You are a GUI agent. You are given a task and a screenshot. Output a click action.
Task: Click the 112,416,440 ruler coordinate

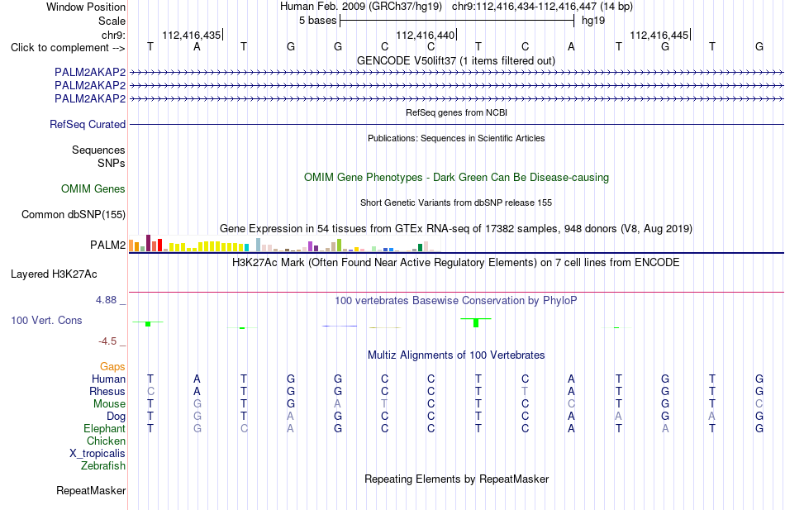pyautogui.click(x=425, y=35)
